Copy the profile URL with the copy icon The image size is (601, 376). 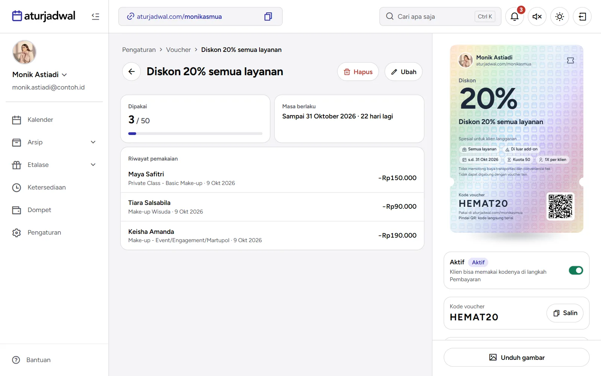[268, 17]
